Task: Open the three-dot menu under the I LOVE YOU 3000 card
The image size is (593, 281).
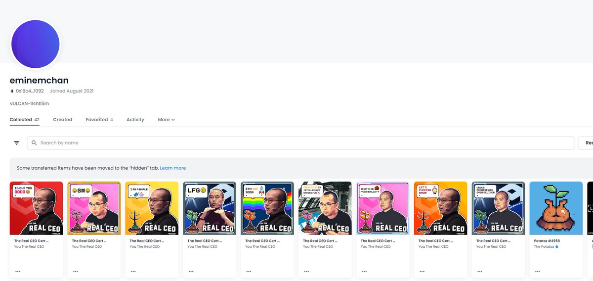Action: click(18, 271)
